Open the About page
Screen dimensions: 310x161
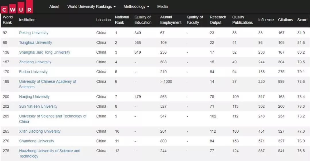54,7
